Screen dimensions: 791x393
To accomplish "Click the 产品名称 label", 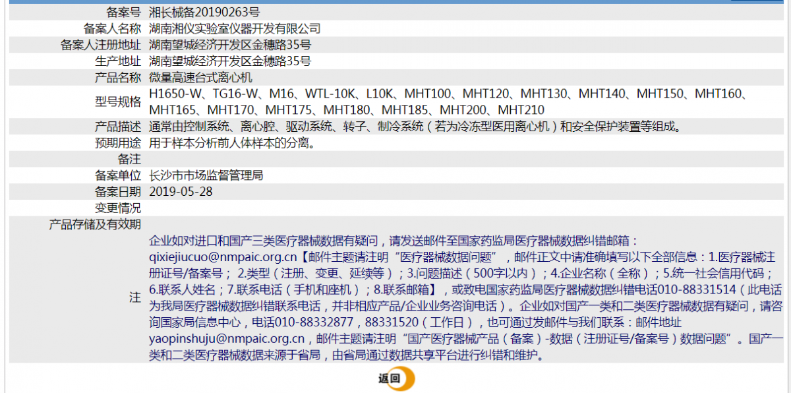I will coord(118,78).
